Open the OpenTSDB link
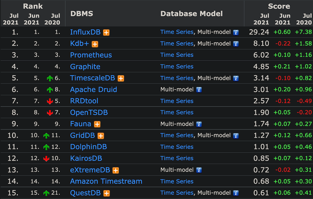 (x=89, y=112)
